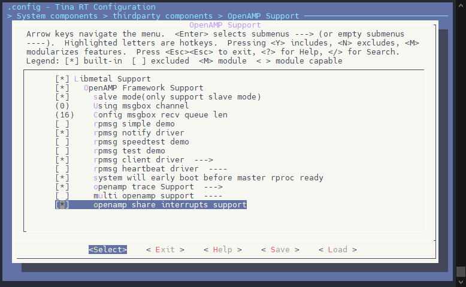The width and height of the screenshot is (466, 287).
Task: Click the < Load > button
Action: click(x=338, y=249)
